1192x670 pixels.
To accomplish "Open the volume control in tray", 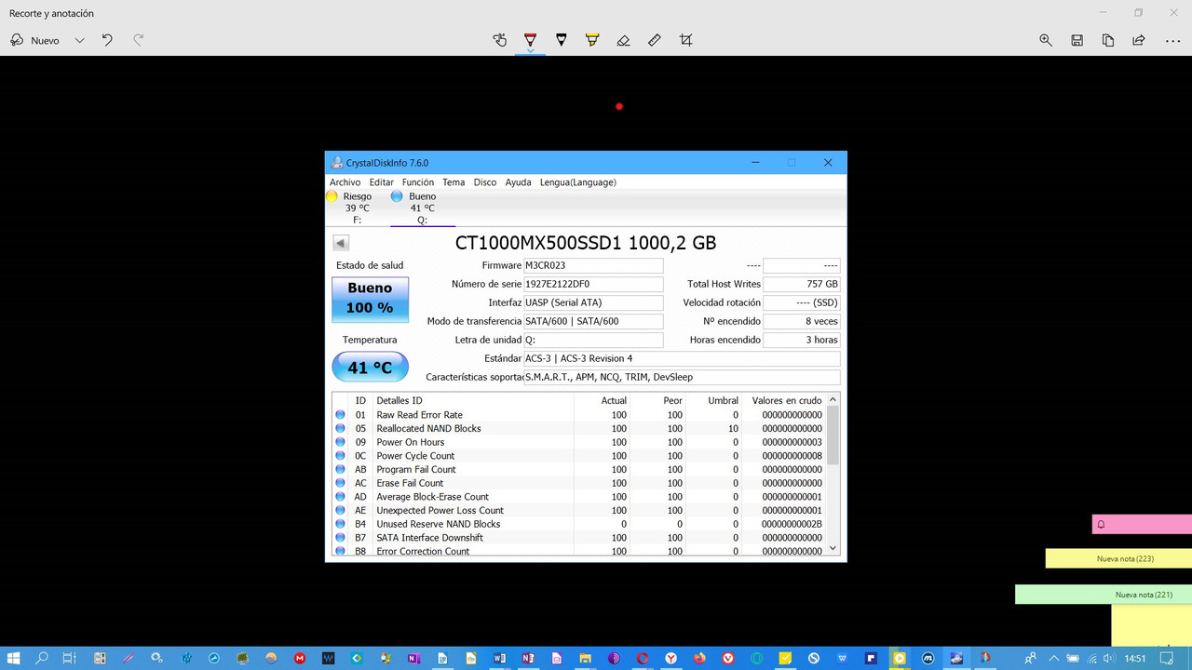I will (1108, 658).
